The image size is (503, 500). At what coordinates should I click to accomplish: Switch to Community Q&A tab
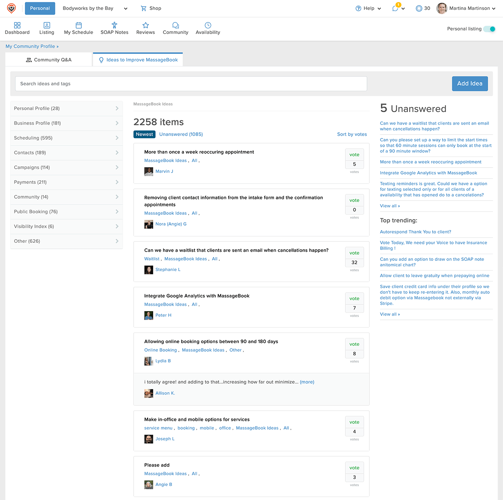tap(49, 60)
